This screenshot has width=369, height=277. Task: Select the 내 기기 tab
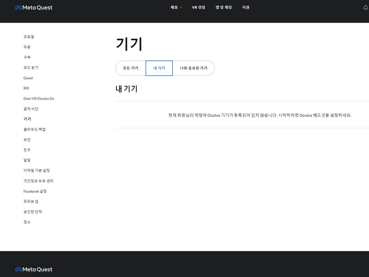(x=159, y=68)
